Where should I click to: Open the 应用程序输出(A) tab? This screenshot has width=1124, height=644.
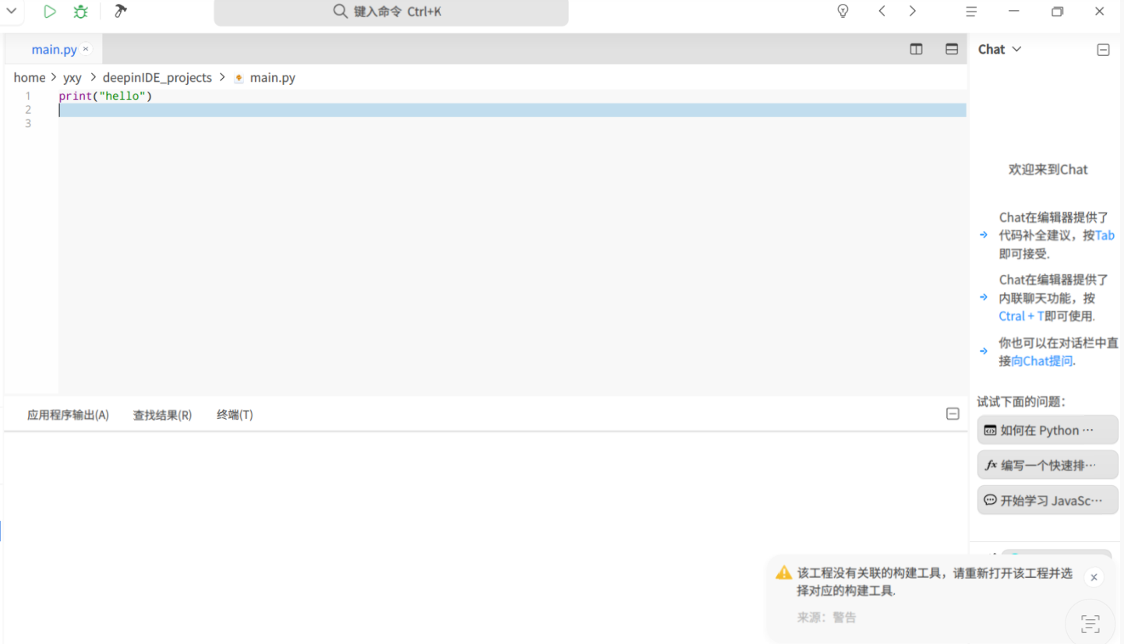point(68,415)
